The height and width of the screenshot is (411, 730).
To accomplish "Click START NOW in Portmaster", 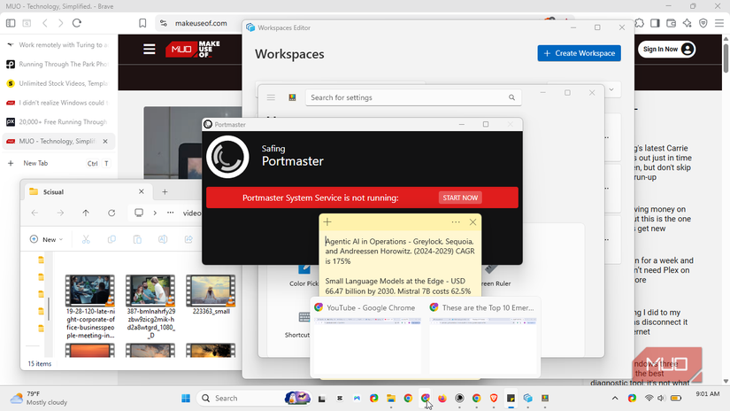I will click(x=460, y=198).
